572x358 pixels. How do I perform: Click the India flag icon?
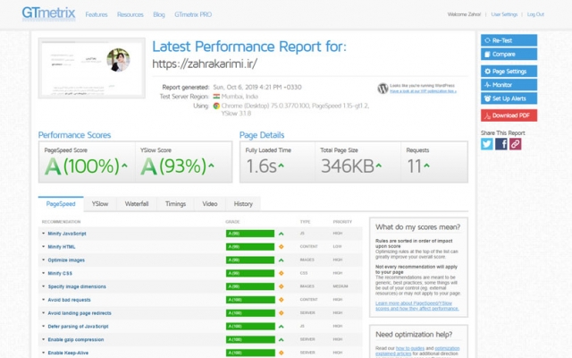coord(216,97)
